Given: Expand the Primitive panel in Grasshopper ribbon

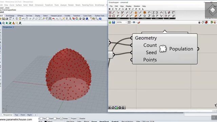Looking at the screenshot, I should tap(145, 18).
